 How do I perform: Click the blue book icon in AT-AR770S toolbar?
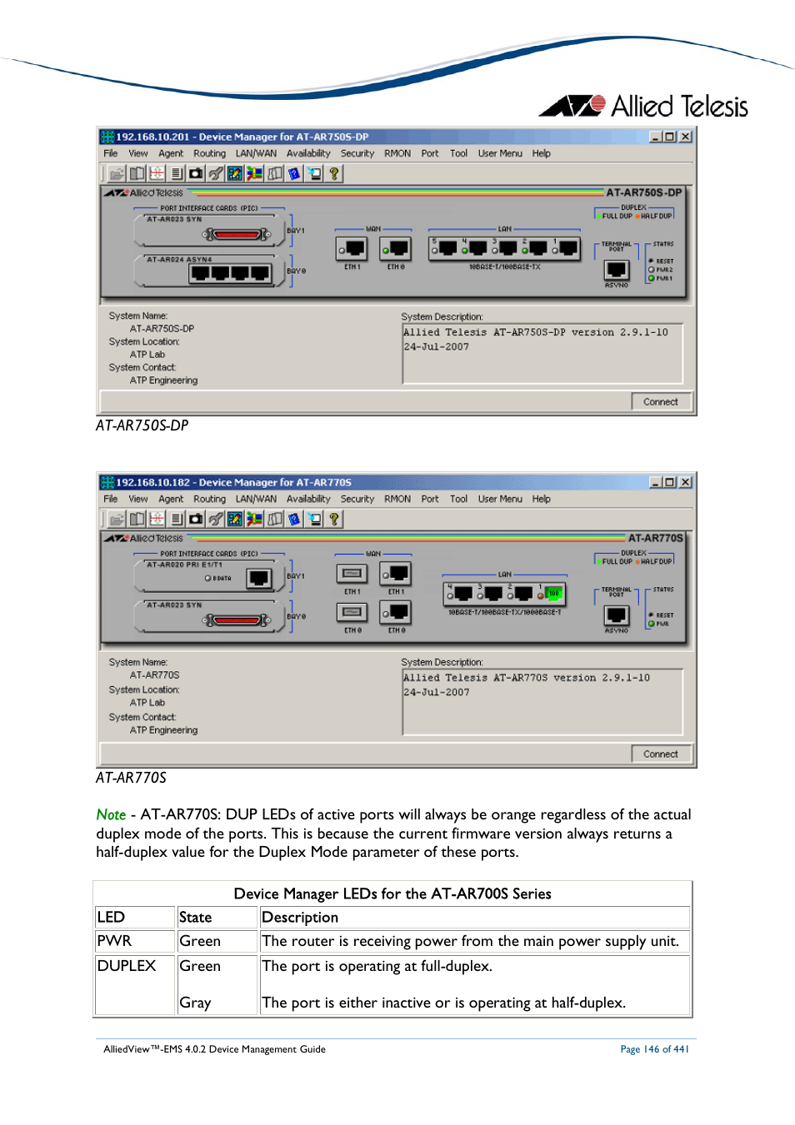(294, 519)
